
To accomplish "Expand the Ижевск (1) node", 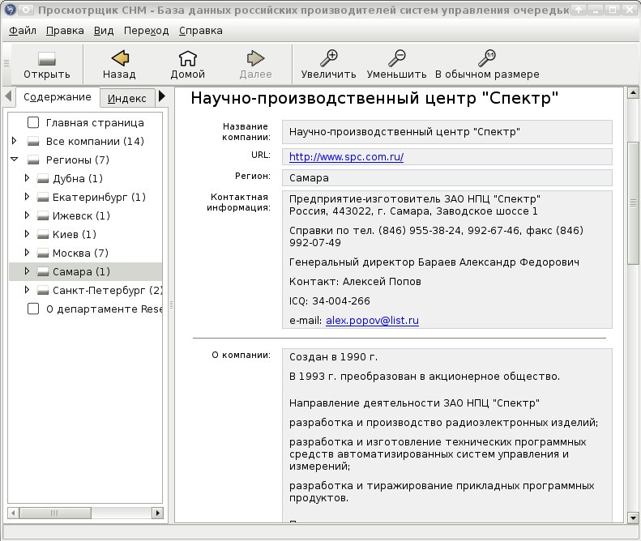I will (27, 215).
